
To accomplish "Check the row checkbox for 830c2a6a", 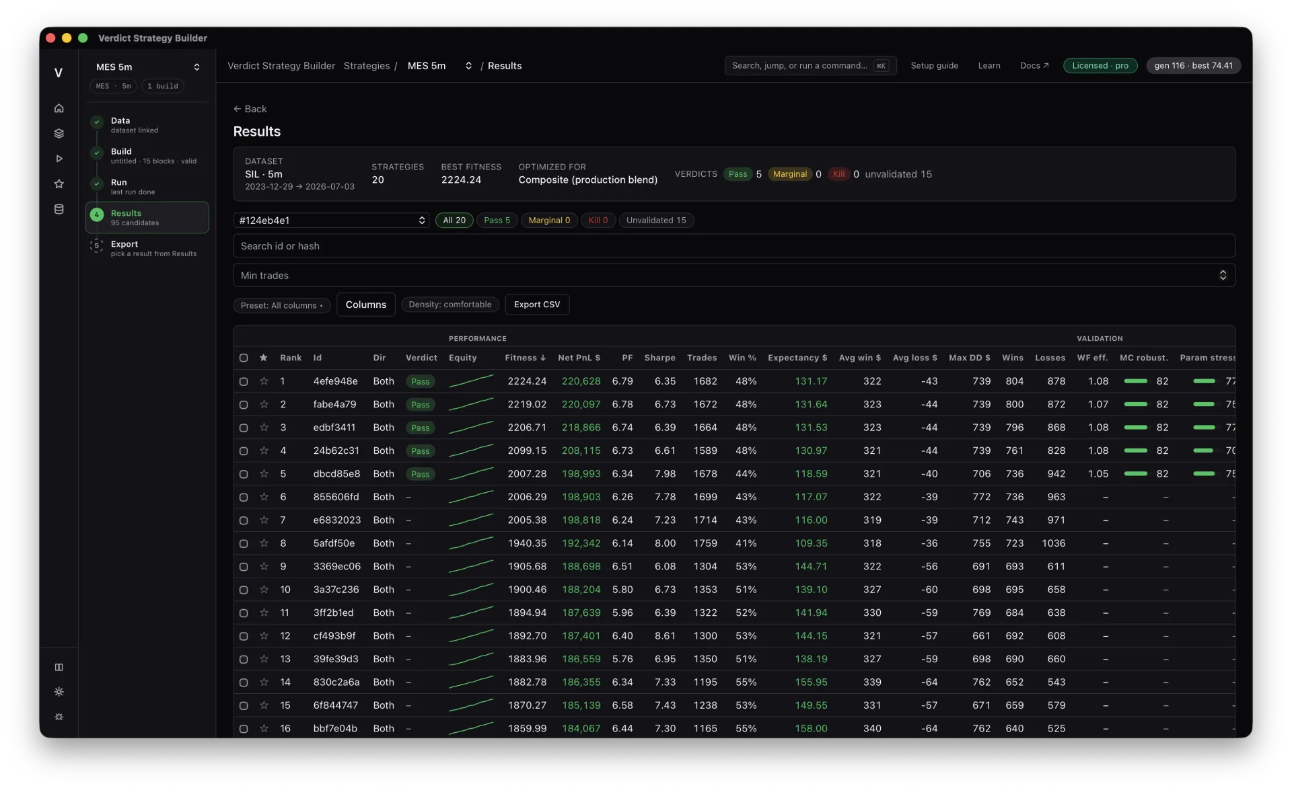I will click(x=244, y=682).
